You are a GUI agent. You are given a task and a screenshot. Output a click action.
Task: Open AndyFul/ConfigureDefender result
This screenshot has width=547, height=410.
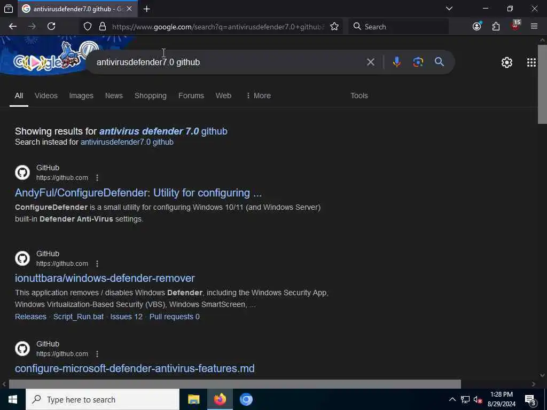click(x=138, y=193)
